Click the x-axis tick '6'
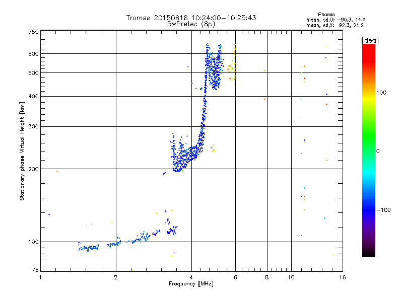The height and width of the screenshot is (302, 403). tap(235, 277)
